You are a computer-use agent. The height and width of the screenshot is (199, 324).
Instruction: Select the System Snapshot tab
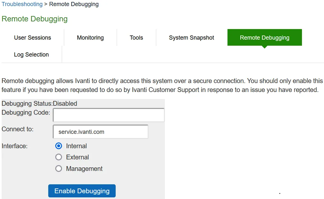point(191,38)
